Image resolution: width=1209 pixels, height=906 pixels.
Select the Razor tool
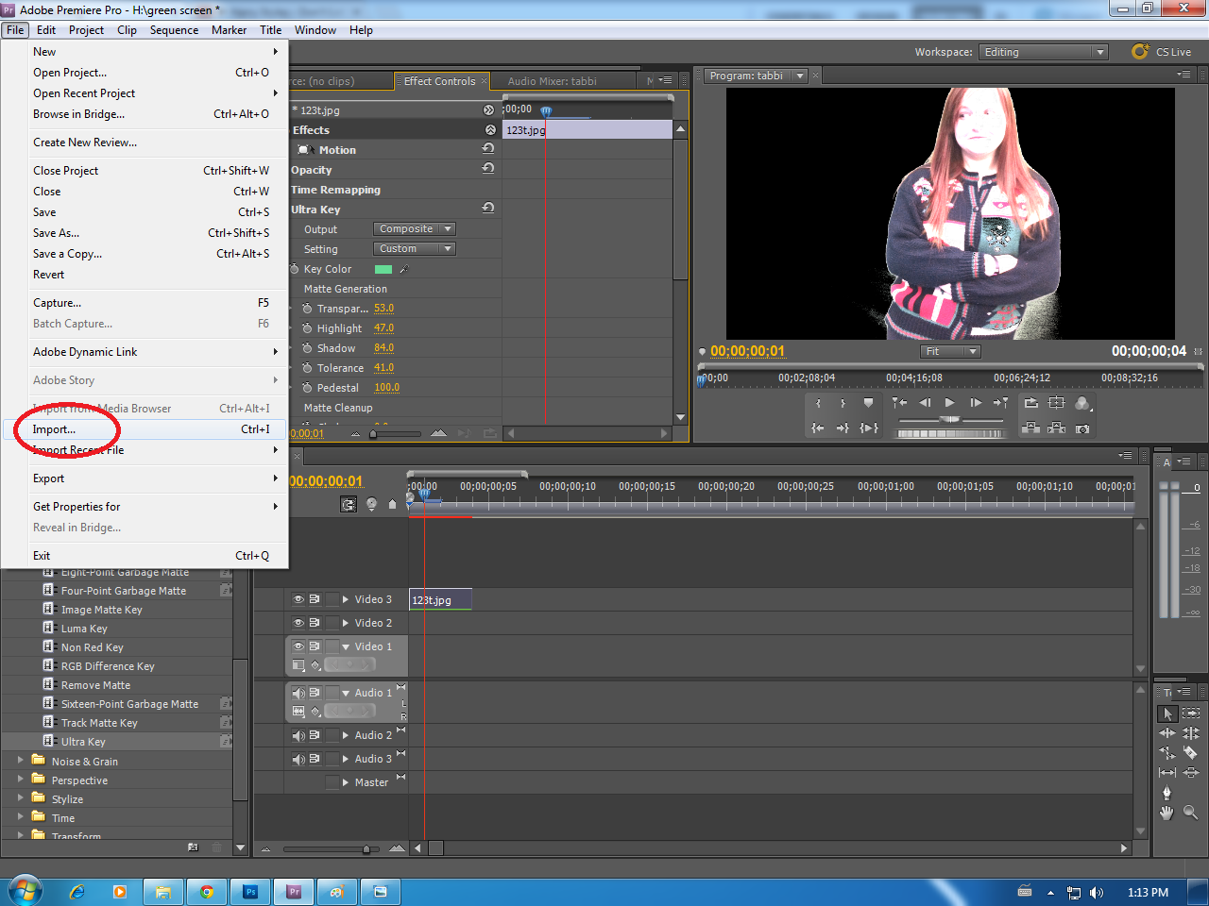click(1191, 753)
